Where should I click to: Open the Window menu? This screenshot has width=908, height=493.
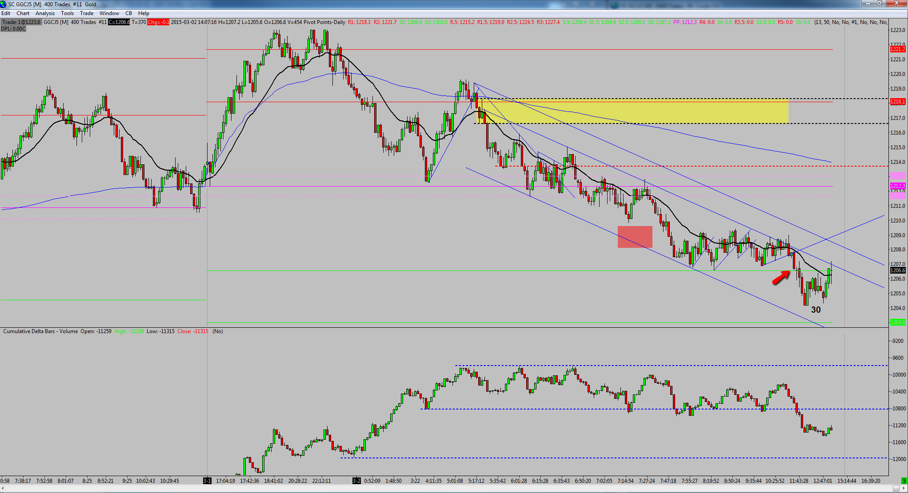[109, 13]
